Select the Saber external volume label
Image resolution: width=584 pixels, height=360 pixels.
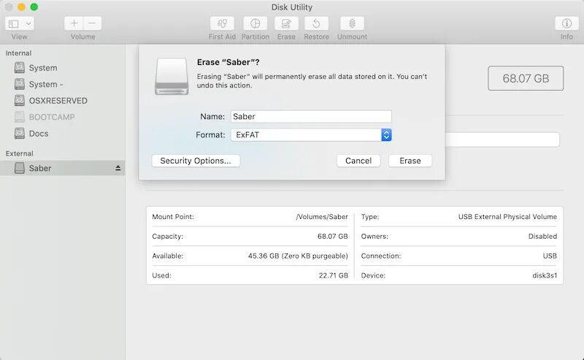(x=40, y=168)
